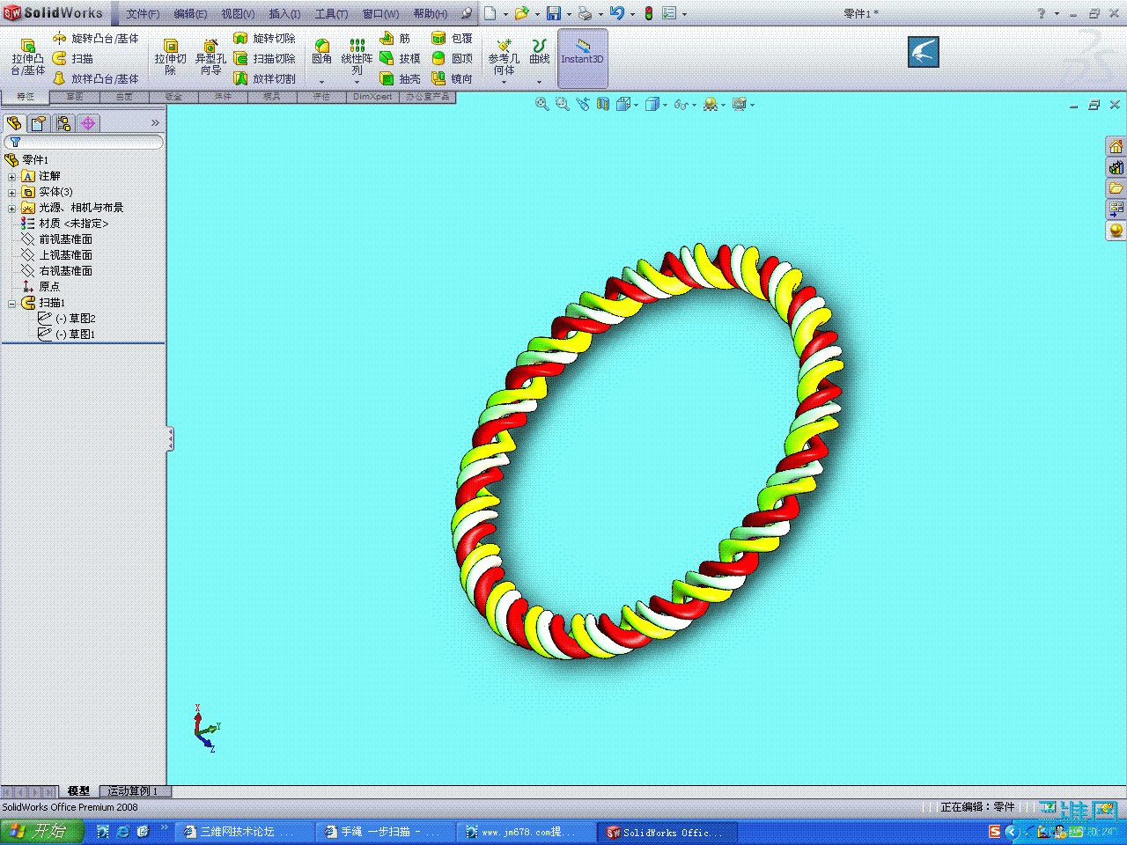Select the 圆顶 dome tool
Image resolution: width=1127 pixels, height=845 pixels.
452,58
